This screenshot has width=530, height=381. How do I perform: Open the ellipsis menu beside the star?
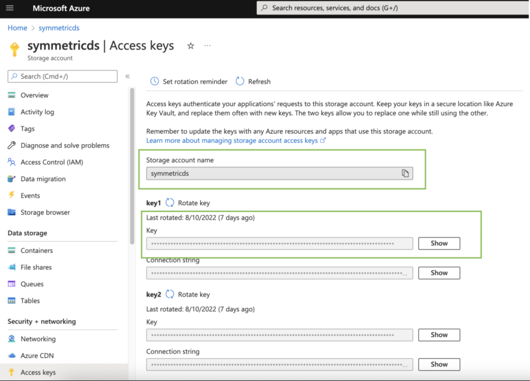pyautogui.click(x=207, y=46)
